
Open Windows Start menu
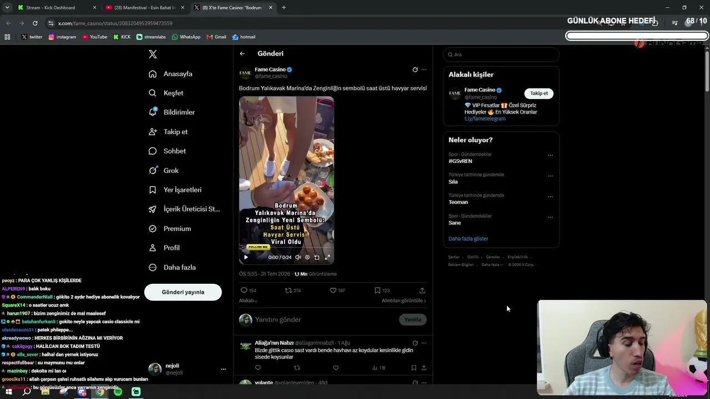(9, 392)
